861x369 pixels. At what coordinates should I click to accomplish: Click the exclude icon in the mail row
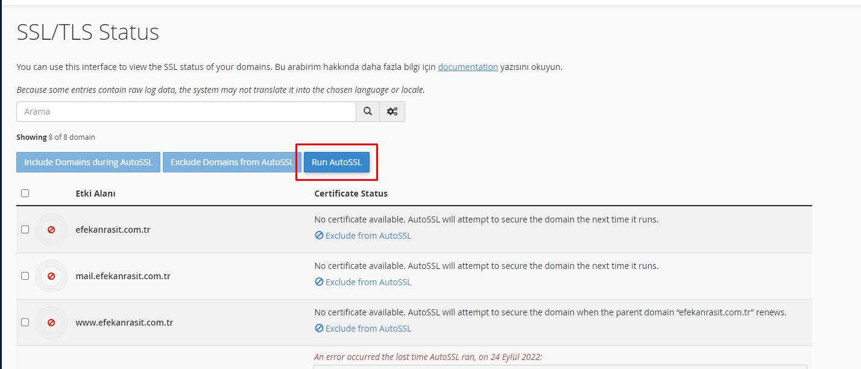pos(319,282)
